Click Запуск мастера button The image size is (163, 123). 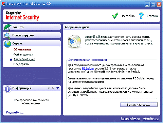point(139,105)
